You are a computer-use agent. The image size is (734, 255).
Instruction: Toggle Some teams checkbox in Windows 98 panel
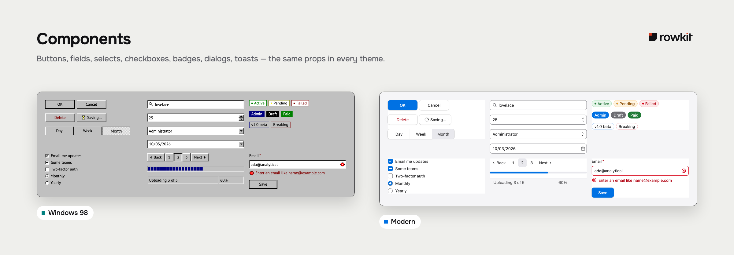tap(47, 162)
